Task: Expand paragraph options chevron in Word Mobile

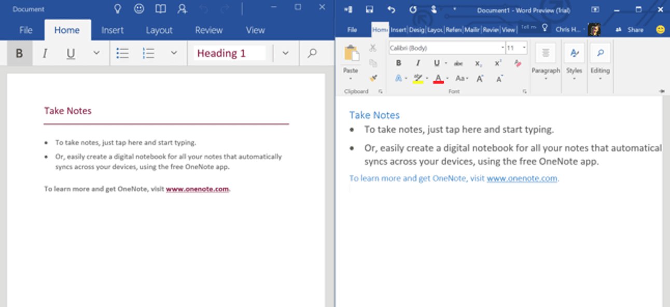Action: [174, 53]
